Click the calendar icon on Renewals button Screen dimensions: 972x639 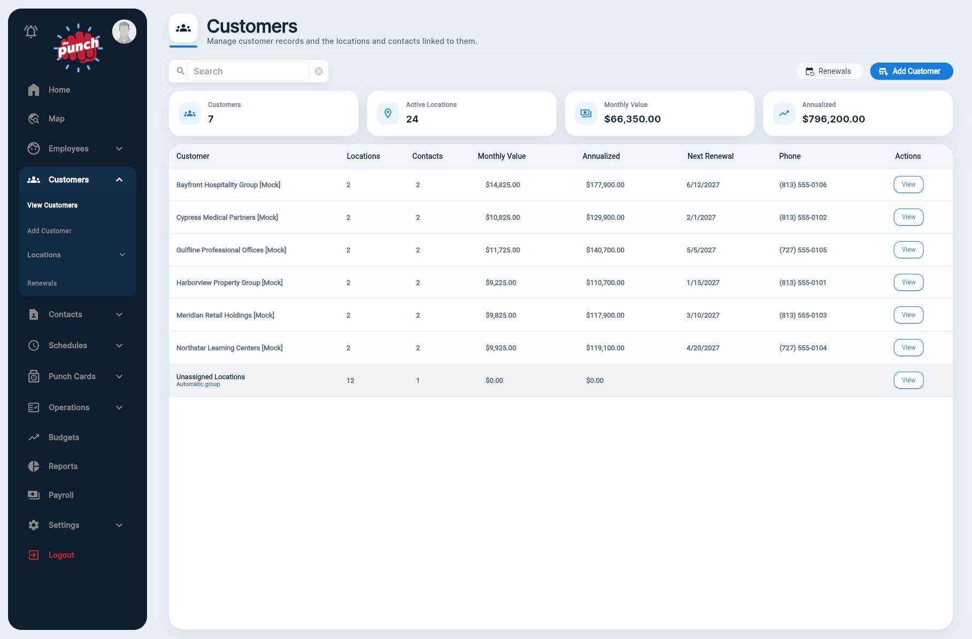pos(810,72)
